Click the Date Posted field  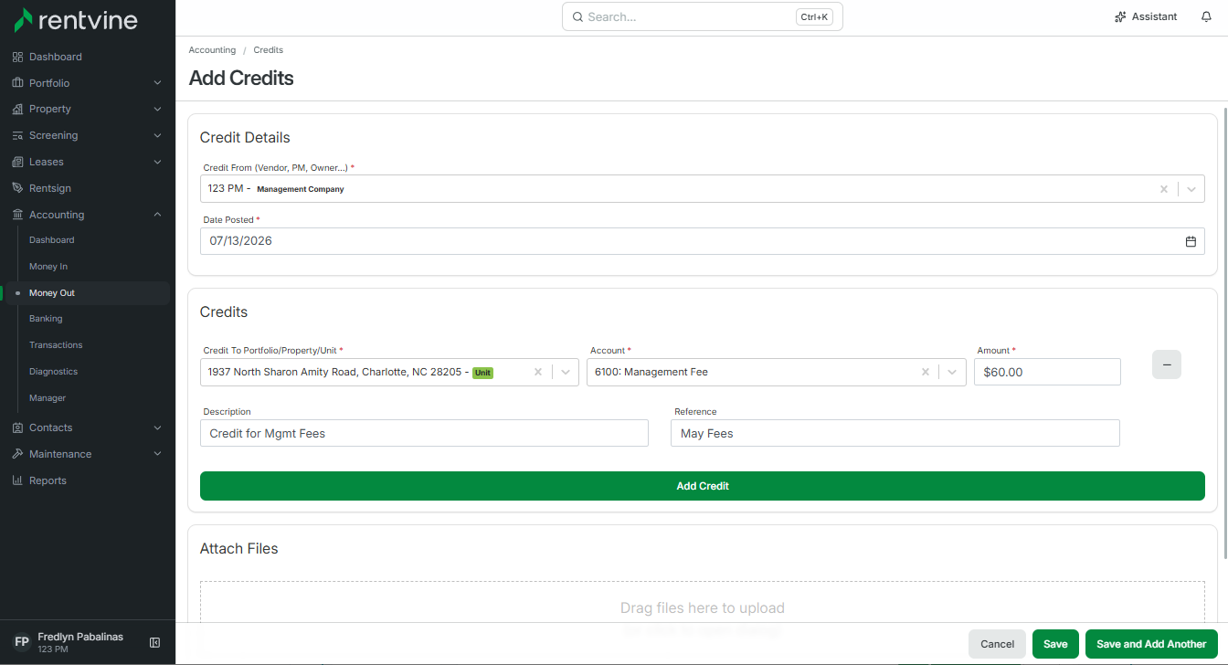702,241
